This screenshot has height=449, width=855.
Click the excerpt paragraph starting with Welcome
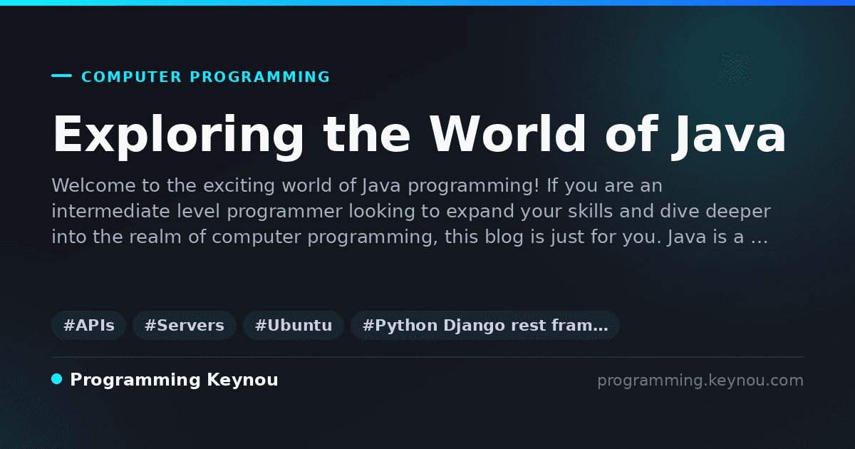(x=411, y=212)
